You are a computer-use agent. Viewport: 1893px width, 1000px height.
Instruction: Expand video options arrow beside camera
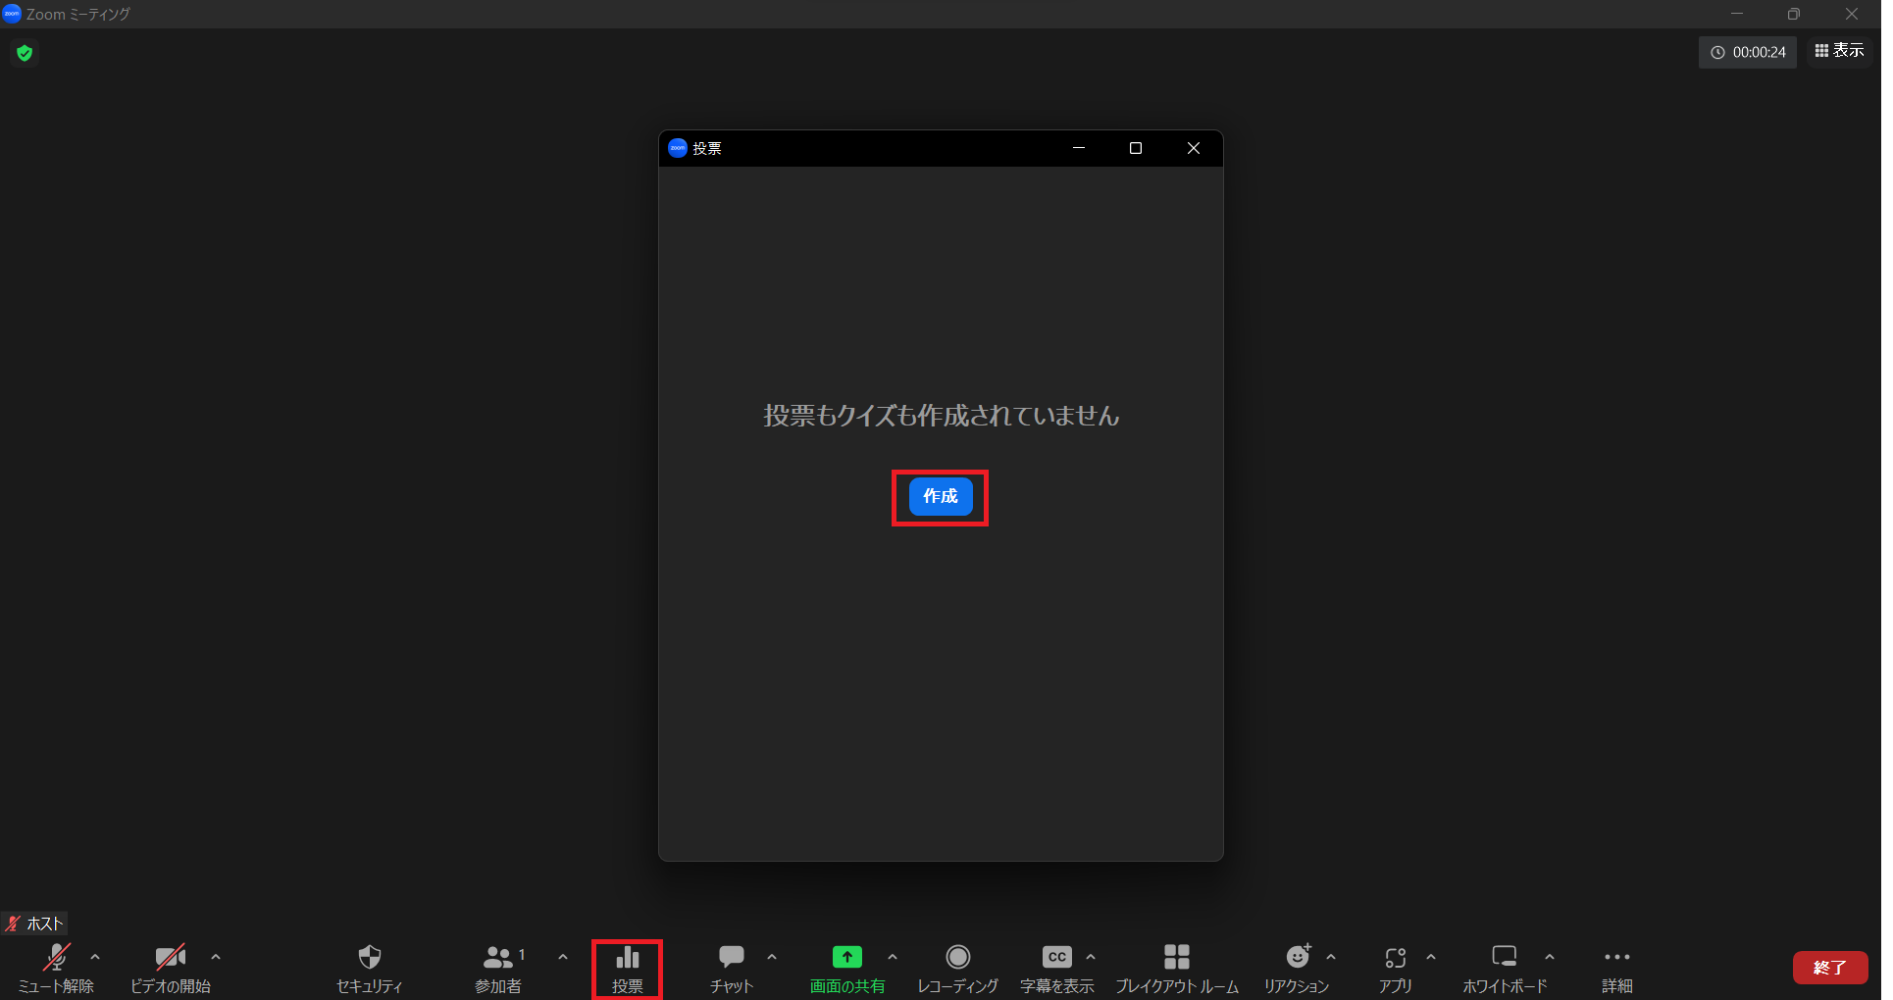216,957
